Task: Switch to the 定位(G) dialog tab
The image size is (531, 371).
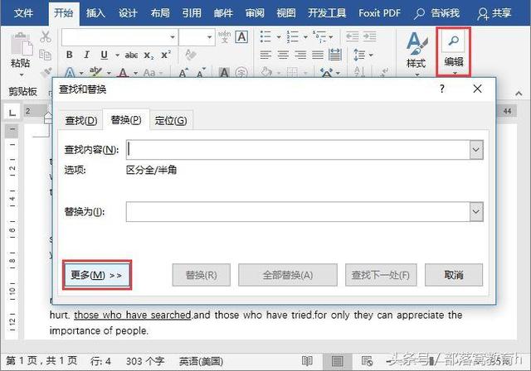Action: 171,121
